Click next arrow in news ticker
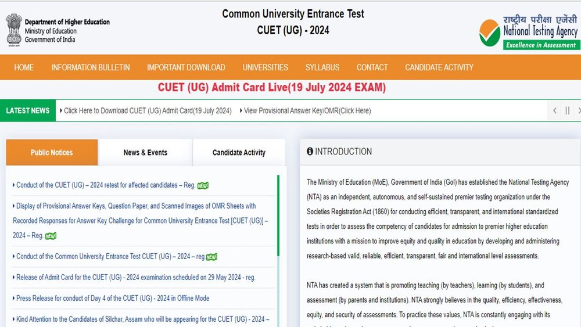 [x=578, y=110]
